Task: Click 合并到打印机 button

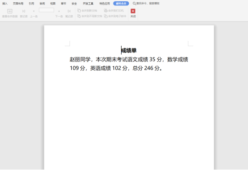Action: point(114,11)
